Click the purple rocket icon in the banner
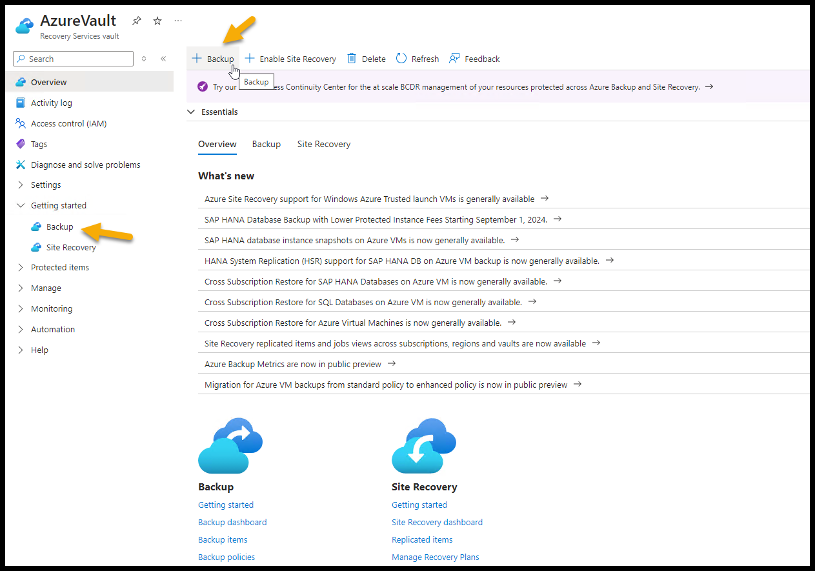815x571 pixels. [x=203, y=86]
